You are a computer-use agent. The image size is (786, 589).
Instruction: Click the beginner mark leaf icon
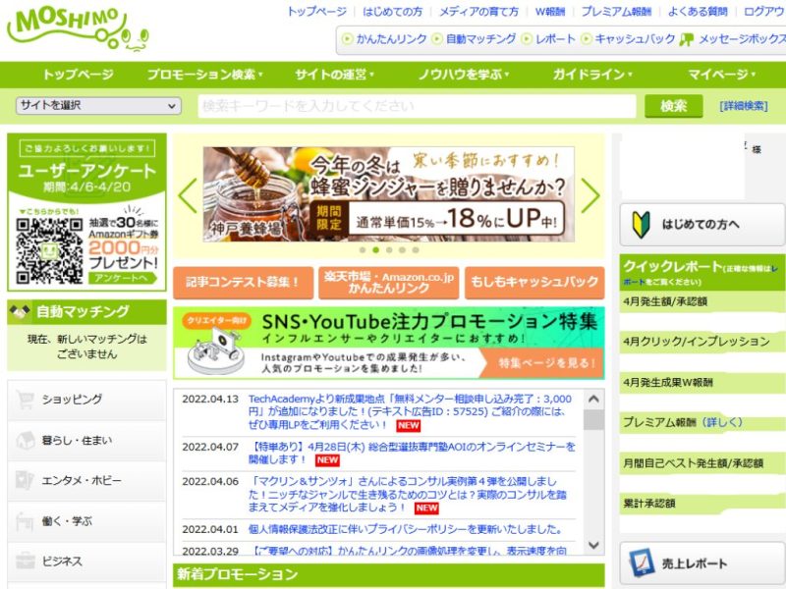[x=642, y=225]
